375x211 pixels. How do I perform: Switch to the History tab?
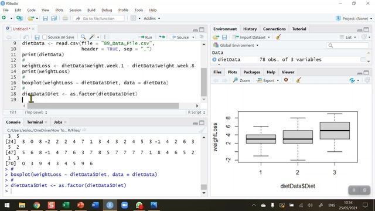pyautogui.click(x=250, y=29)
